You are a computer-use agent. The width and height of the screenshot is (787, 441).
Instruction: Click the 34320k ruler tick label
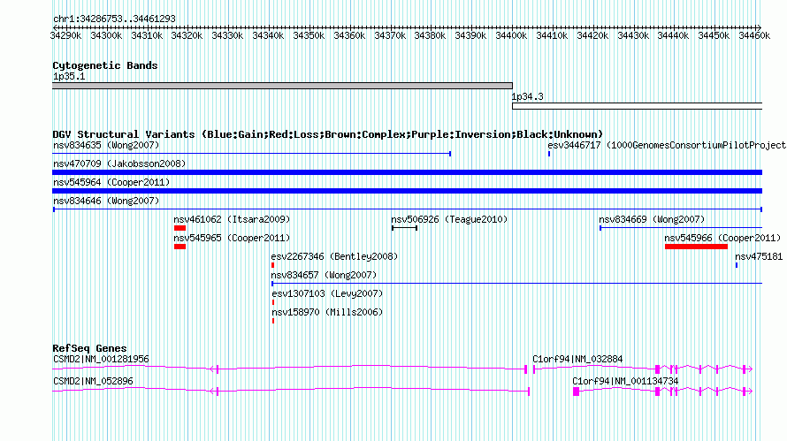point(187,35)
